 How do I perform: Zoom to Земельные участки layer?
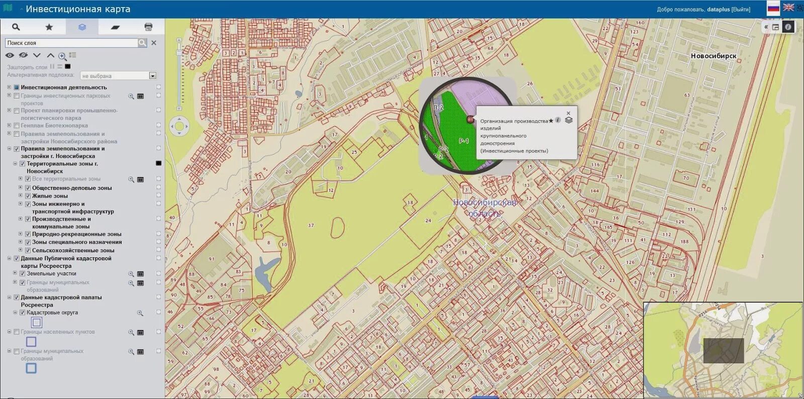[x=131, y=274]
